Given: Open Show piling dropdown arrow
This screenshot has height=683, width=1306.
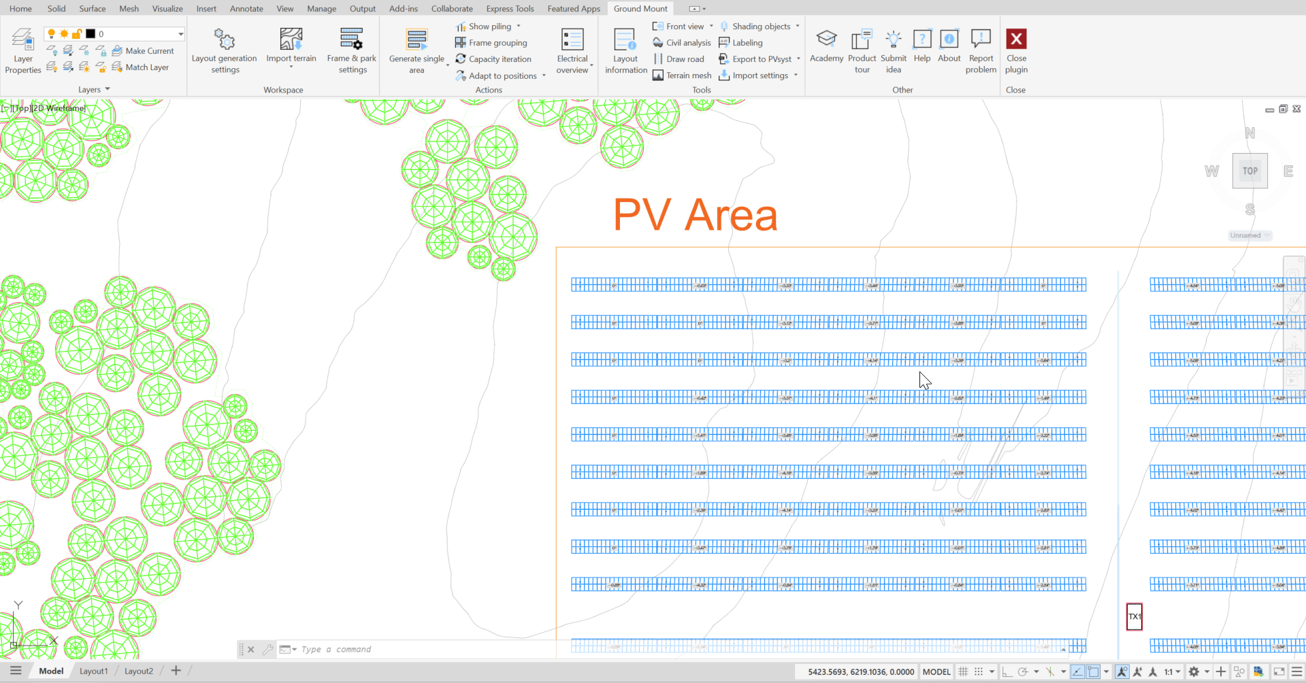Looking at the screenshot, I should pyautogui.click(x=519, y=27).
